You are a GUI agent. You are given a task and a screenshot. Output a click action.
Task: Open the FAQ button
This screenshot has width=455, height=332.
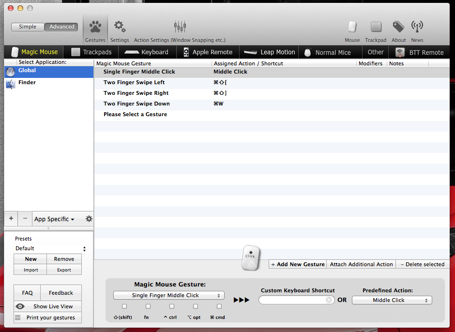coord(27,293)
